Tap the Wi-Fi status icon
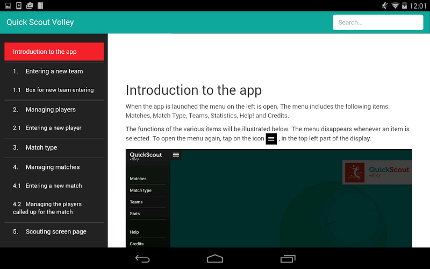The image size is (430, 269). tap(395, 5)
